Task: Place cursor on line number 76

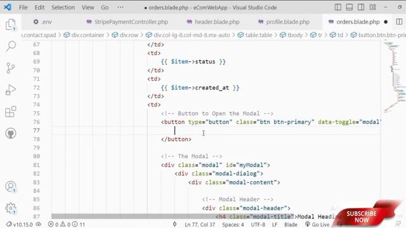Action: [x=37, y=122]
